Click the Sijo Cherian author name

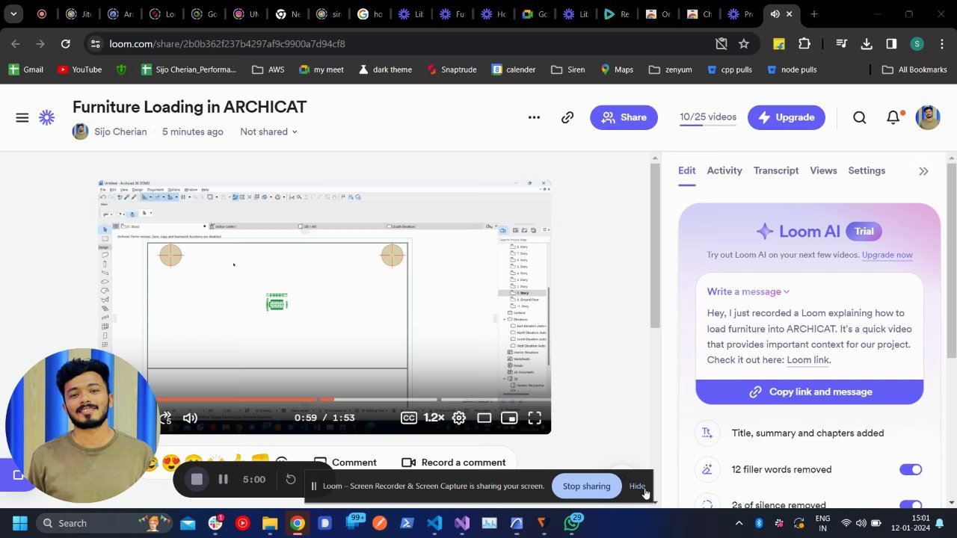[x=120, y=132]
